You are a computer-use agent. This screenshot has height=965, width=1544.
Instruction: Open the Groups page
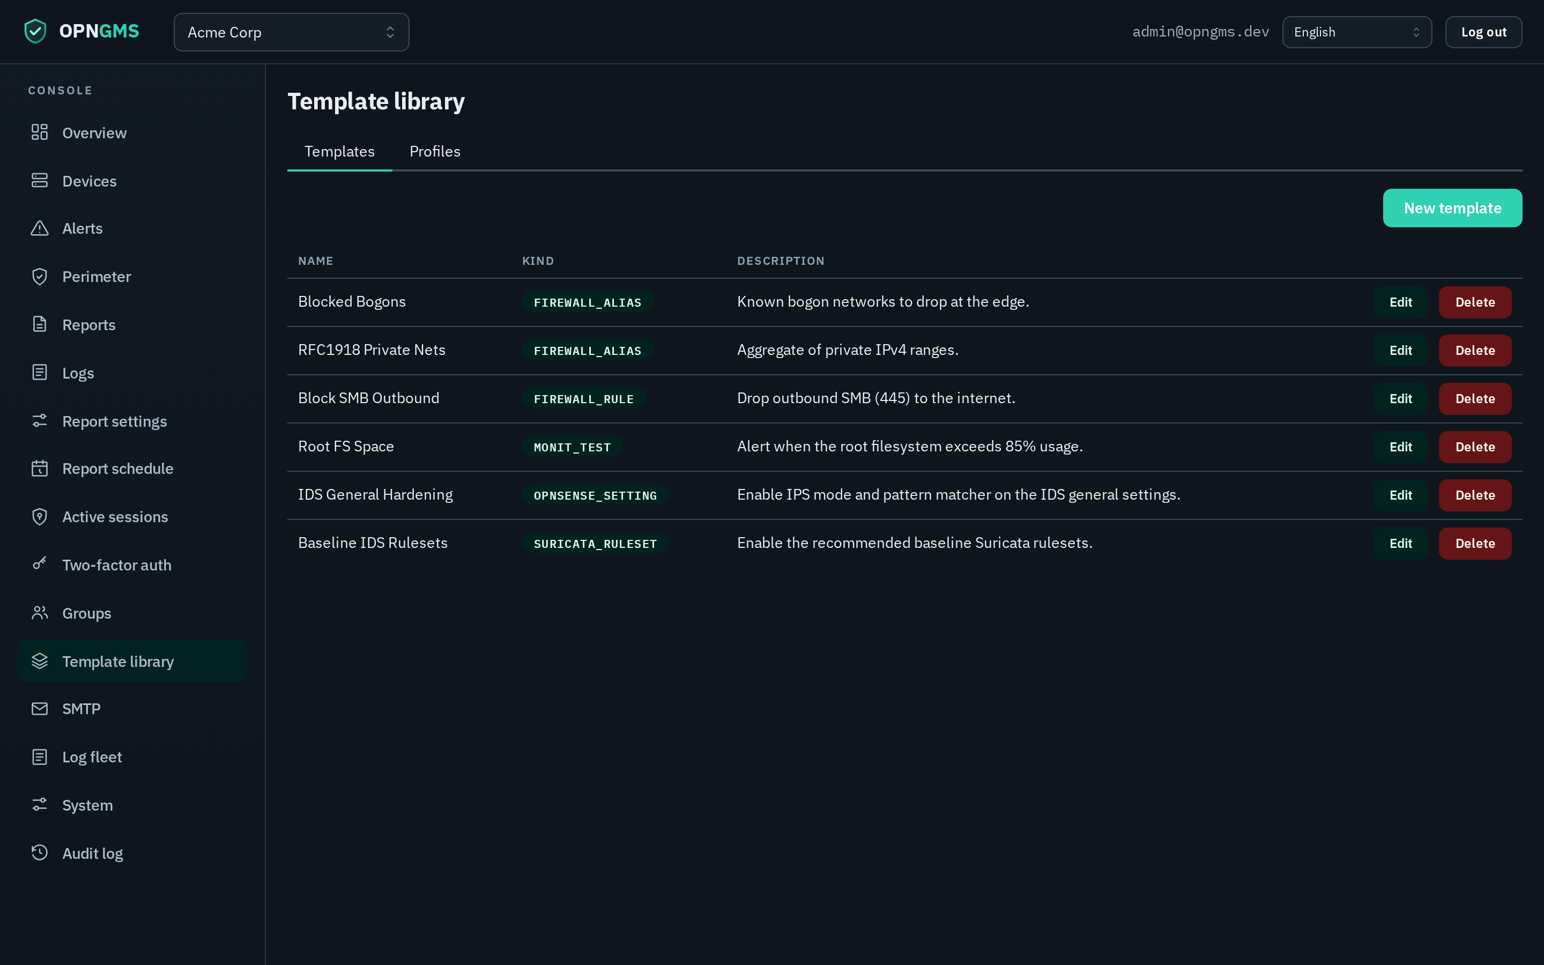[x=132, y=613]
